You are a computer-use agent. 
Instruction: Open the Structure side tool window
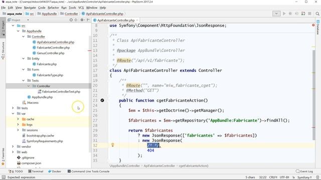[x=3, y=51]
